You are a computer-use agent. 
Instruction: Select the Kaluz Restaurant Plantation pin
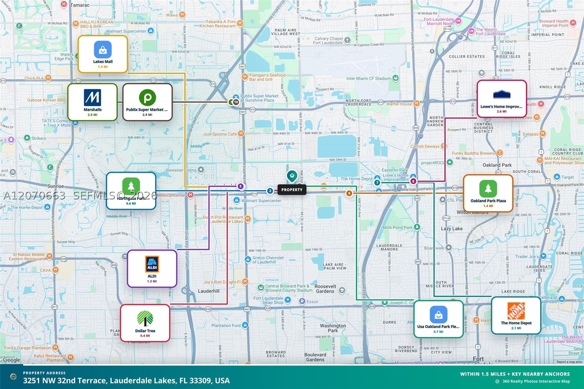71,357
